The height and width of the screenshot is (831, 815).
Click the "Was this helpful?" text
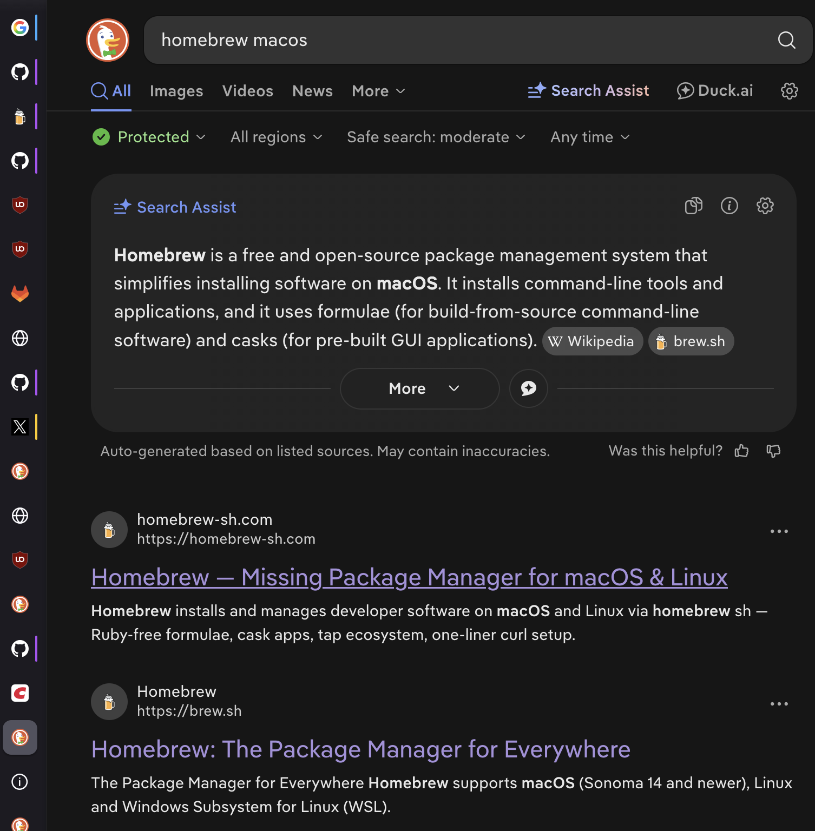[666, 451]
